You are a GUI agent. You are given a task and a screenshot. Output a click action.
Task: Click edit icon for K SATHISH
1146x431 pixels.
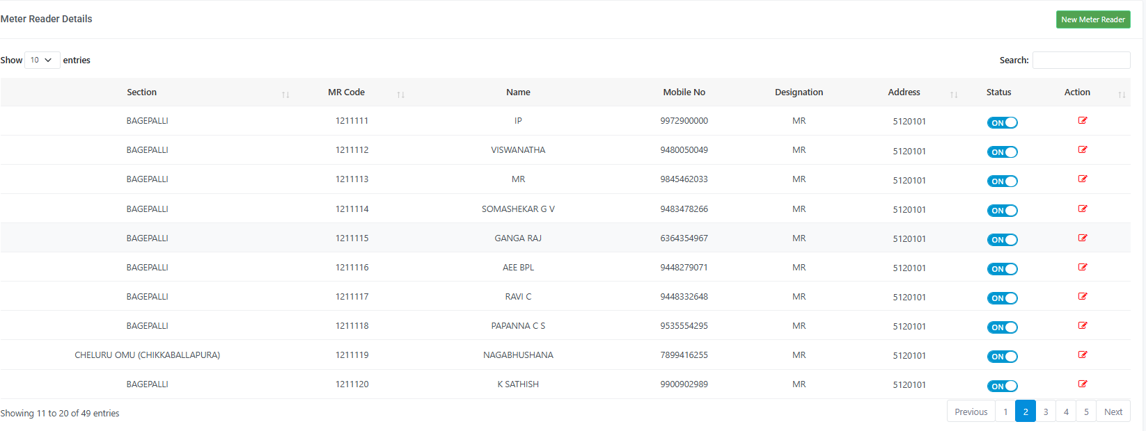point(1083,384)
